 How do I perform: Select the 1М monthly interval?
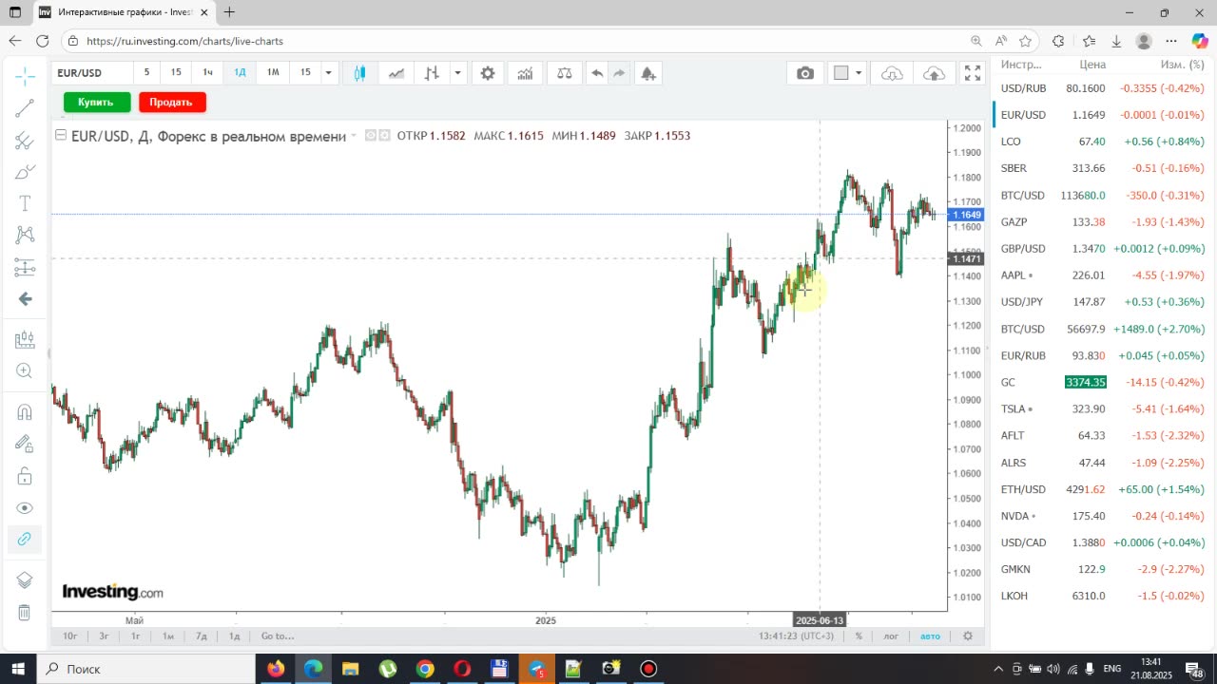(x=273, y=72)
